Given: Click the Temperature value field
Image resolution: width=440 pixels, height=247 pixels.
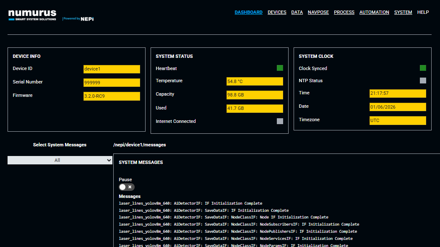Looking at the screenshot, I should click(255, 81).
